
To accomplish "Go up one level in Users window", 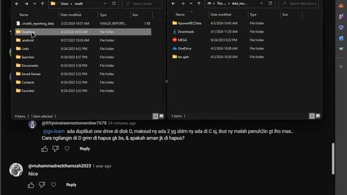I will click(42, 4).
